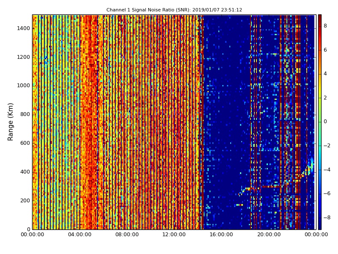Click the 600 tick label on range axis
The image size is (338, 254).
point(25,143)
